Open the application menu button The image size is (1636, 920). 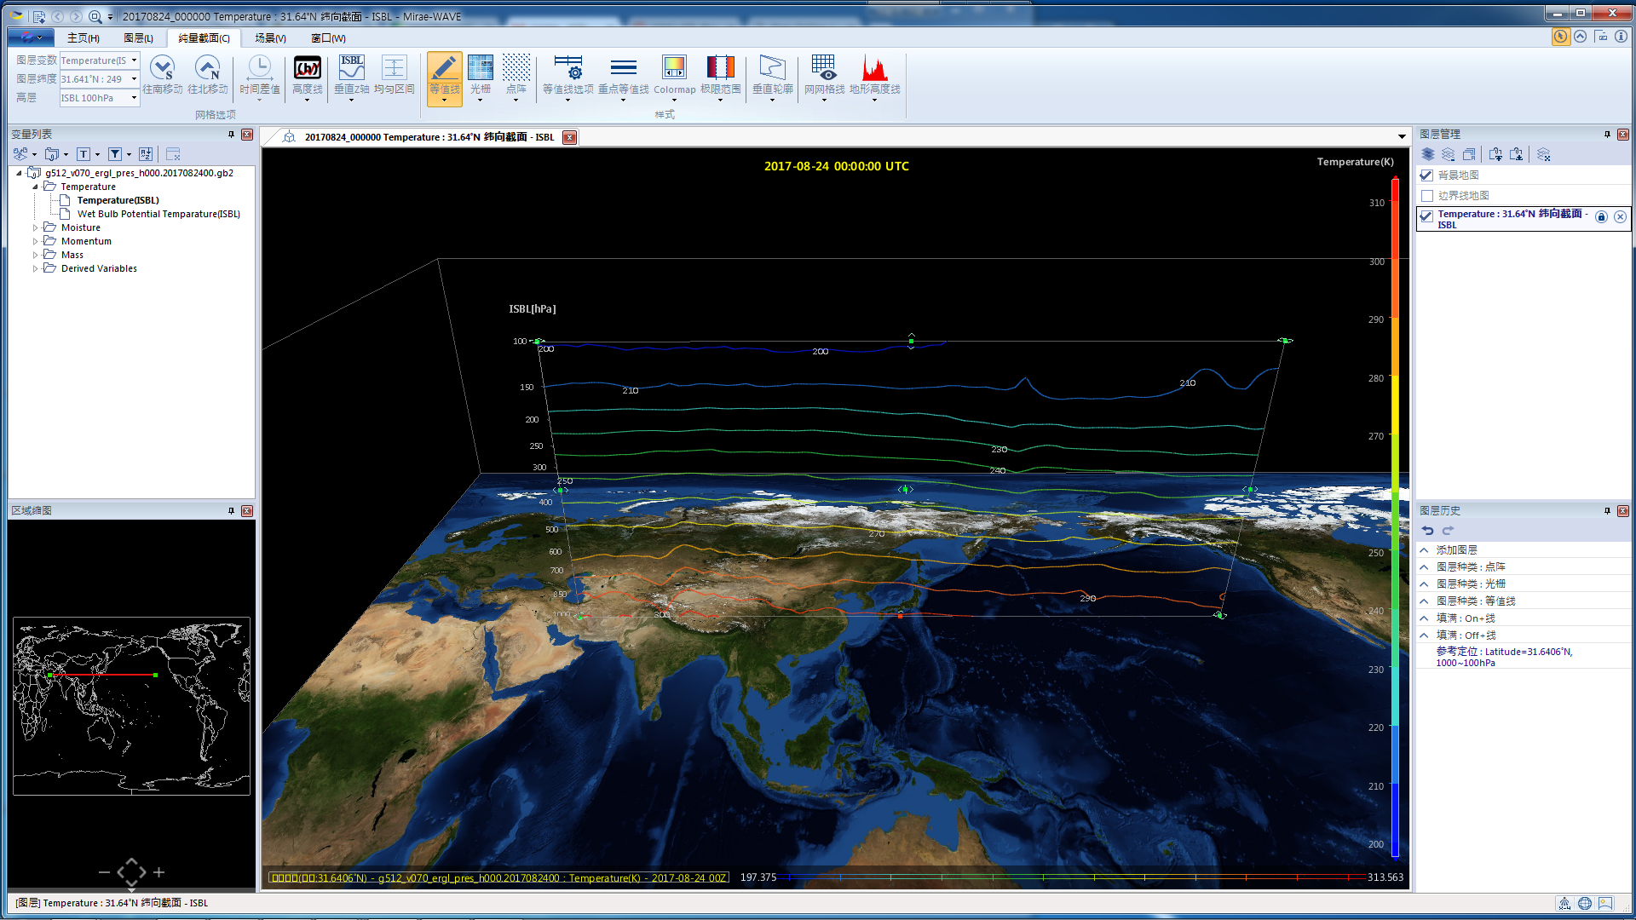(x=31, y=37)
